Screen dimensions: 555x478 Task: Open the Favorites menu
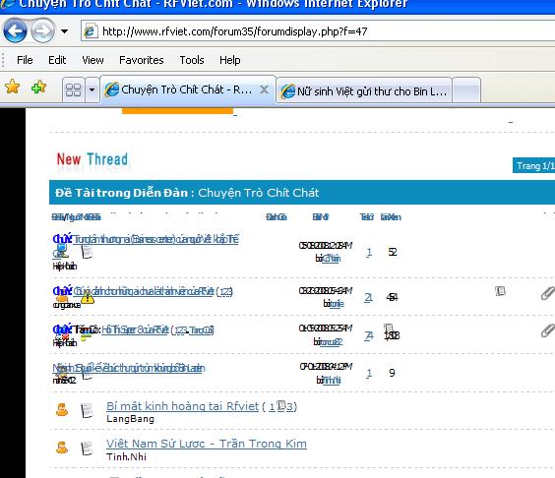click(x=142, y=60)
